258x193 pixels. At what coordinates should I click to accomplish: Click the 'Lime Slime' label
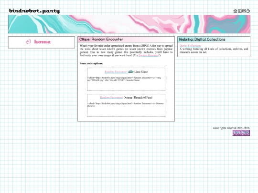tap(141, 71)
